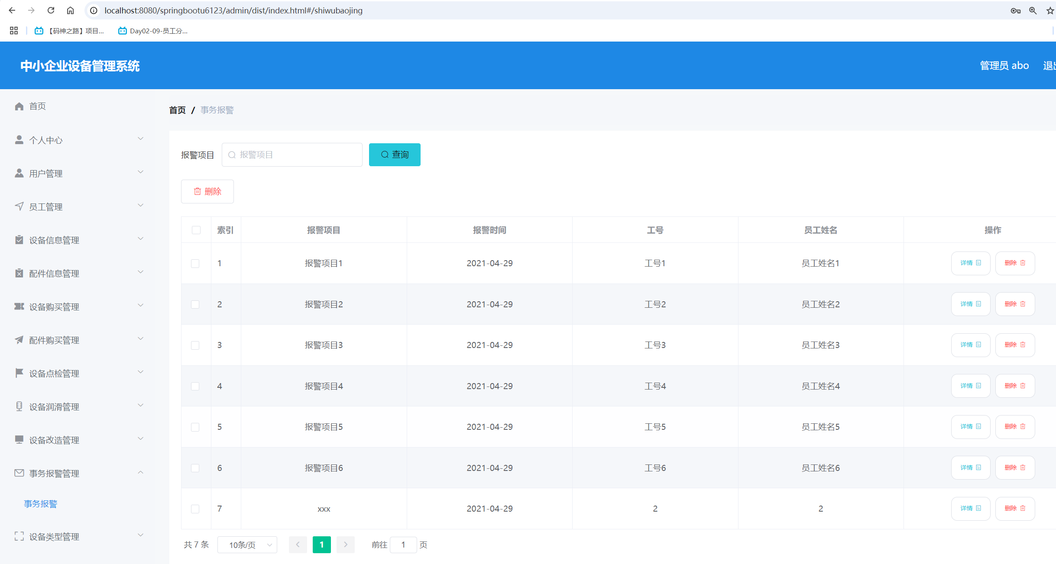Select the 事务报警 submenu item
The image size is (1056, 564).
41,504
